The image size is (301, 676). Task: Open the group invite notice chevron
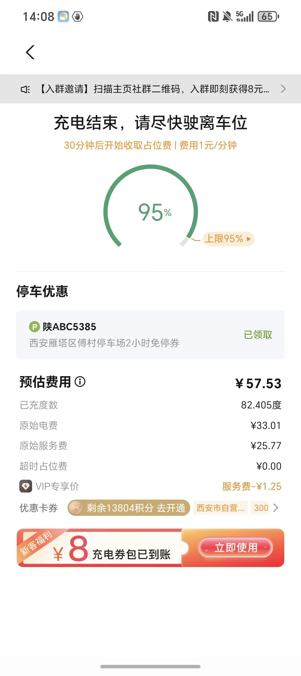283,89
